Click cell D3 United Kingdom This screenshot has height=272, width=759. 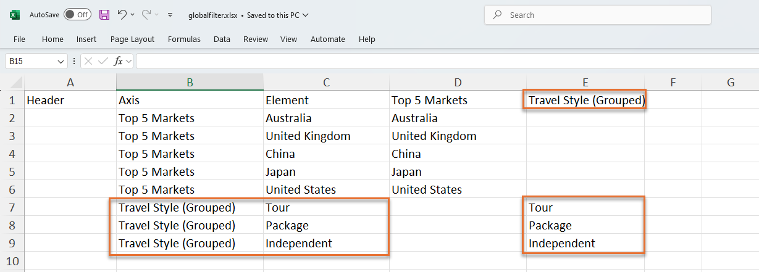(458, 136)
